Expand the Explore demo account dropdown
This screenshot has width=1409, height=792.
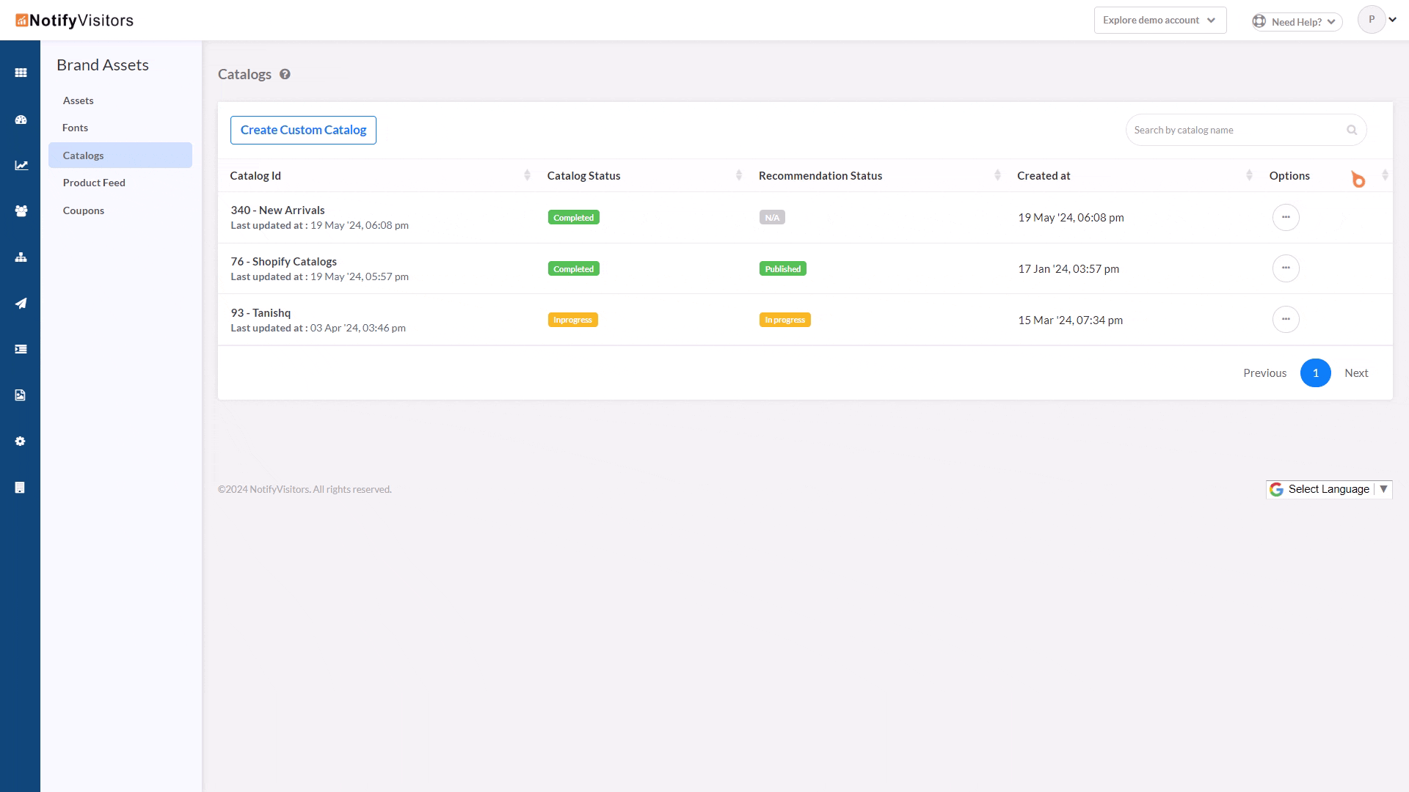click(1159, 21)
